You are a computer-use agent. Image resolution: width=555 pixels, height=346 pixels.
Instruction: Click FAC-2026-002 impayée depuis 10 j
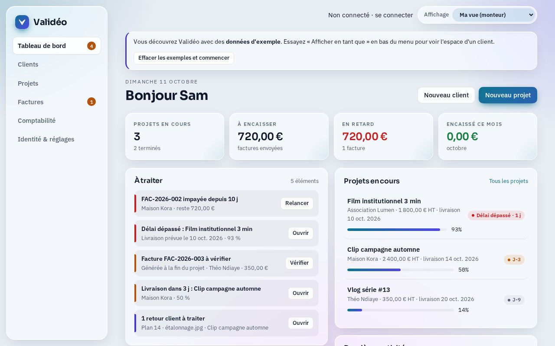tap(189, 199)
